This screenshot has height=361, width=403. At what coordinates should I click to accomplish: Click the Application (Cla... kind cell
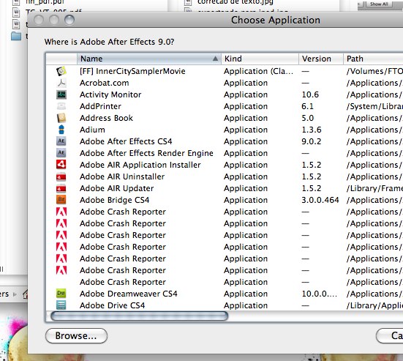click(258, 71)
